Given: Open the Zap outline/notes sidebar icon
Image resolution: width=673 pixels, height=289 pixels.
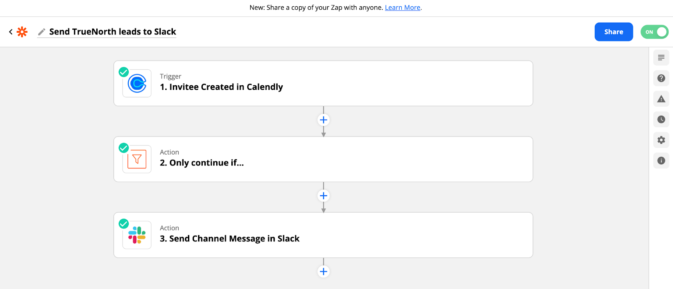Looking at the screenshot, I should [x=661, y=58].
